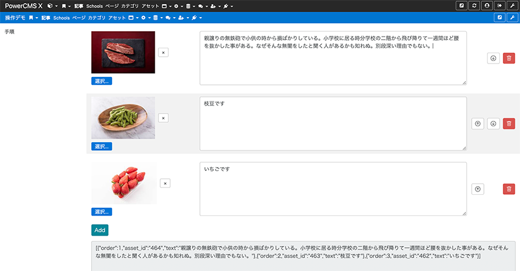Click the external link icon in blue bar
Screen dimensions: 520x271
pyautogui.click(x=499, y=18)
